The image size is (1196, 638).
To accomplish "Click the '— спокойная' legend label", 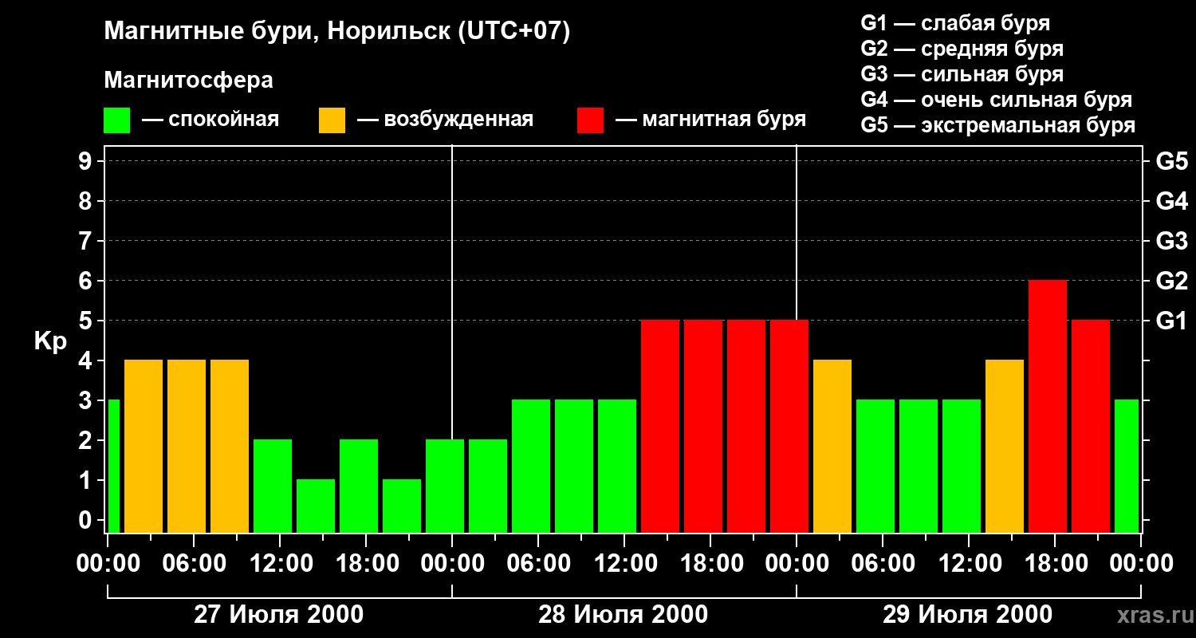I will click(x=210, y=120).
